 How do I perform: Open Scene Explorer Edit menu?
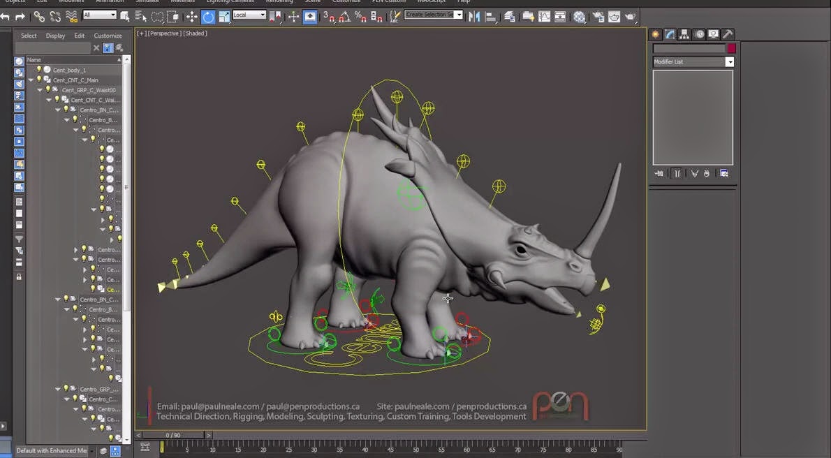[x=80, y=36]
